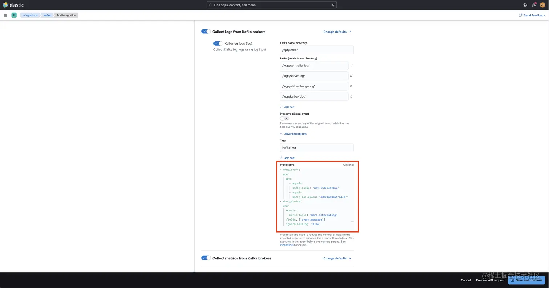The width and height of the screenshot is (549, 288).
Task: Click the green D space avatar
Action: pyautogui.click(x=14, y=15)
